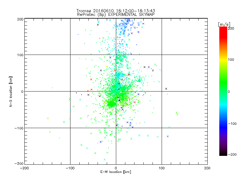Viewport: 244px width, 183px height.
Task: Click the 'N-S location [km]' axis label
Action: point(11,92)
